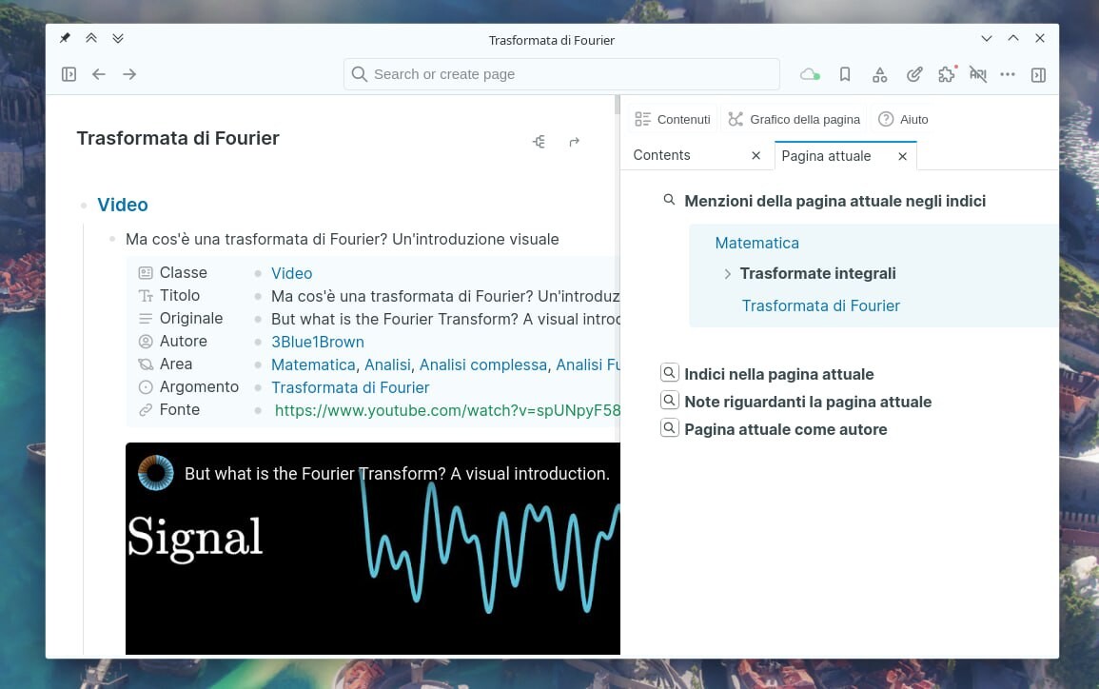Open the Grafico della pagina panel
The height and width of the screenshot is (689, 1099).
point(795,119)
